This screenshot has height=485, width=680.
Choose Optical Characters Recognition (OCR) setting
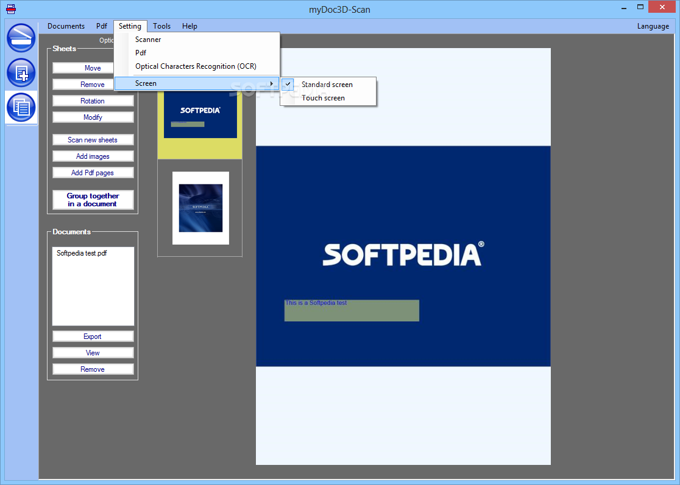coord(197,66)
